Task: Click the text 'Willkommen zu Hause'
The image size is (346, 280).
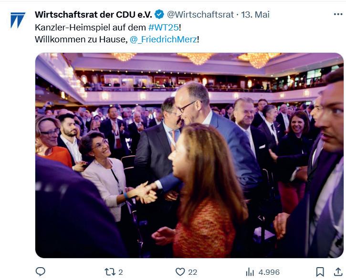Action: point(80,40)
